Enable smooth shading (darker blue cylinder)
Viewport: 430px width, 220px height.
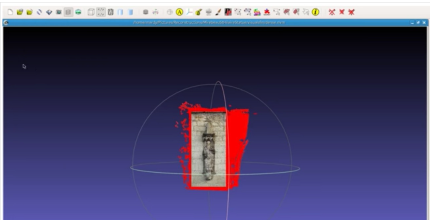(130, 12)
